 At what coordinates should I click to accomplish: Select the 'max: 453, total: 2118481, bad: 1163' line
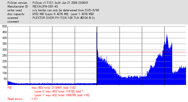pos(54,88)
